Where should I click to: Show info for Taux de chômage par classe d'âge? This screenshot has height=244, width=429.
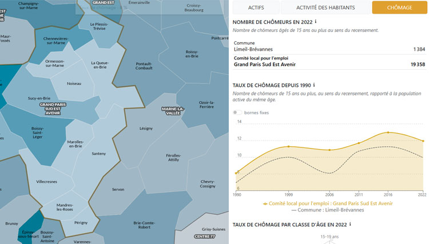(350, 225)
